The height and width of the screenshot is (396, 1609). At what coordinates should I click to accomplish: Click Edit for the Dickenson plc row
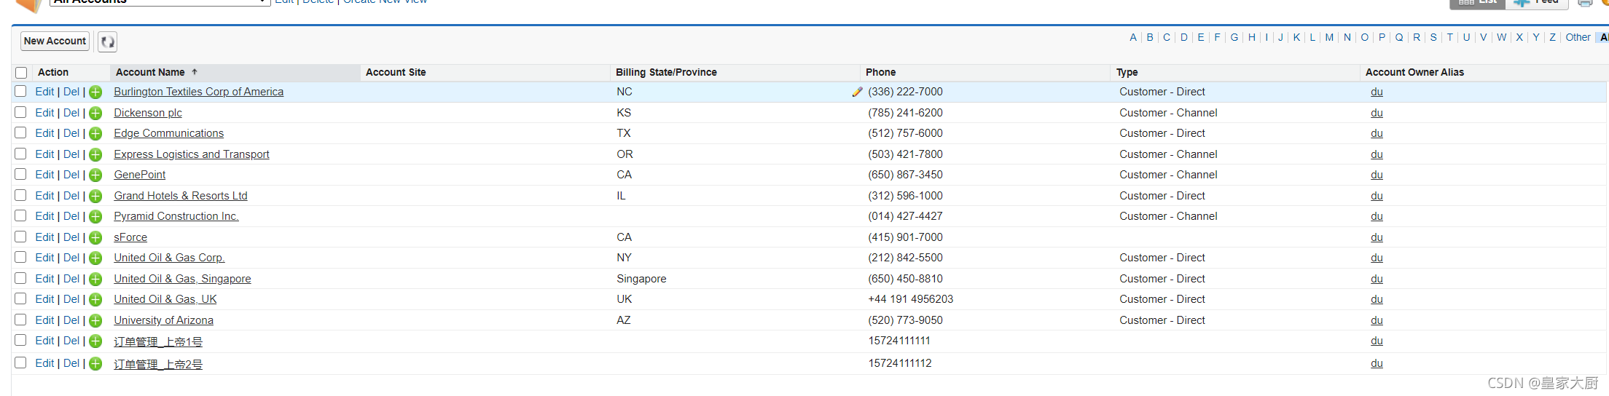point(44,113)
